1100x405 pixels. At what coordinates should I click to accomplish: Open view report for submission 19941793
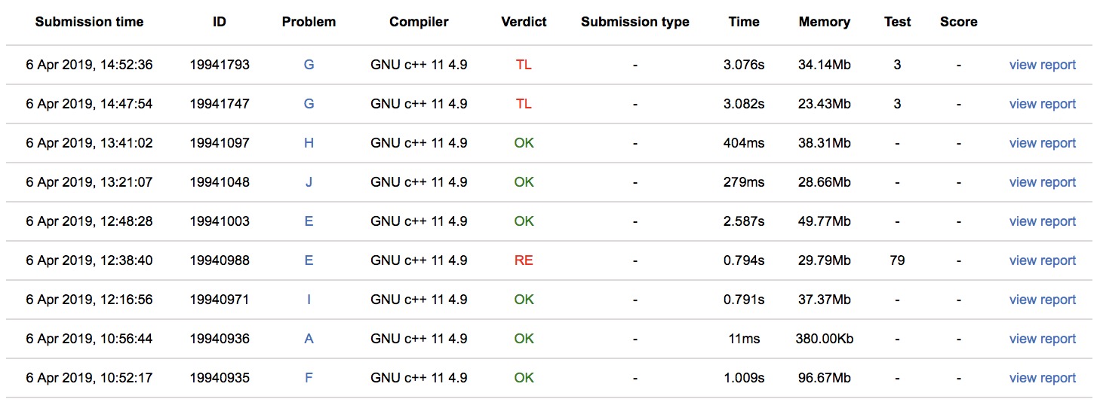click(x=1042, y=65)
